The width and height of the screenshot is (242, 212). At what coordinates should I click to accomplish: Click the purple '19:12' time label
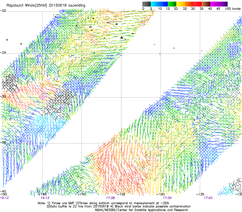(x=4, y=198)
